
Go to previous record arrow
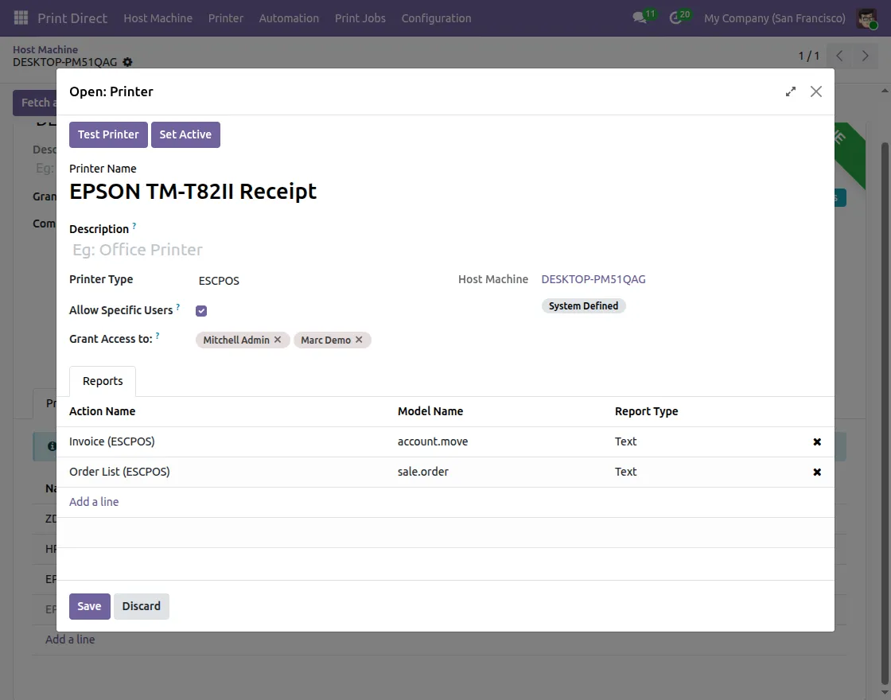(839, 56)
